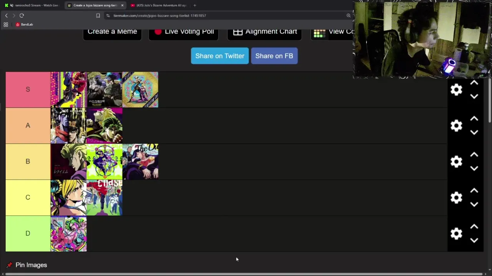Screen dimensions: 492x276
Task: Select the pink image in D tier
Action: [x=68, y=234]
